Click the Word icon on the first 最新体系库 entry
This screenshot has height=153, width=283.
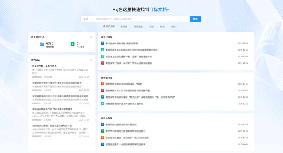[x=102, y=124]
